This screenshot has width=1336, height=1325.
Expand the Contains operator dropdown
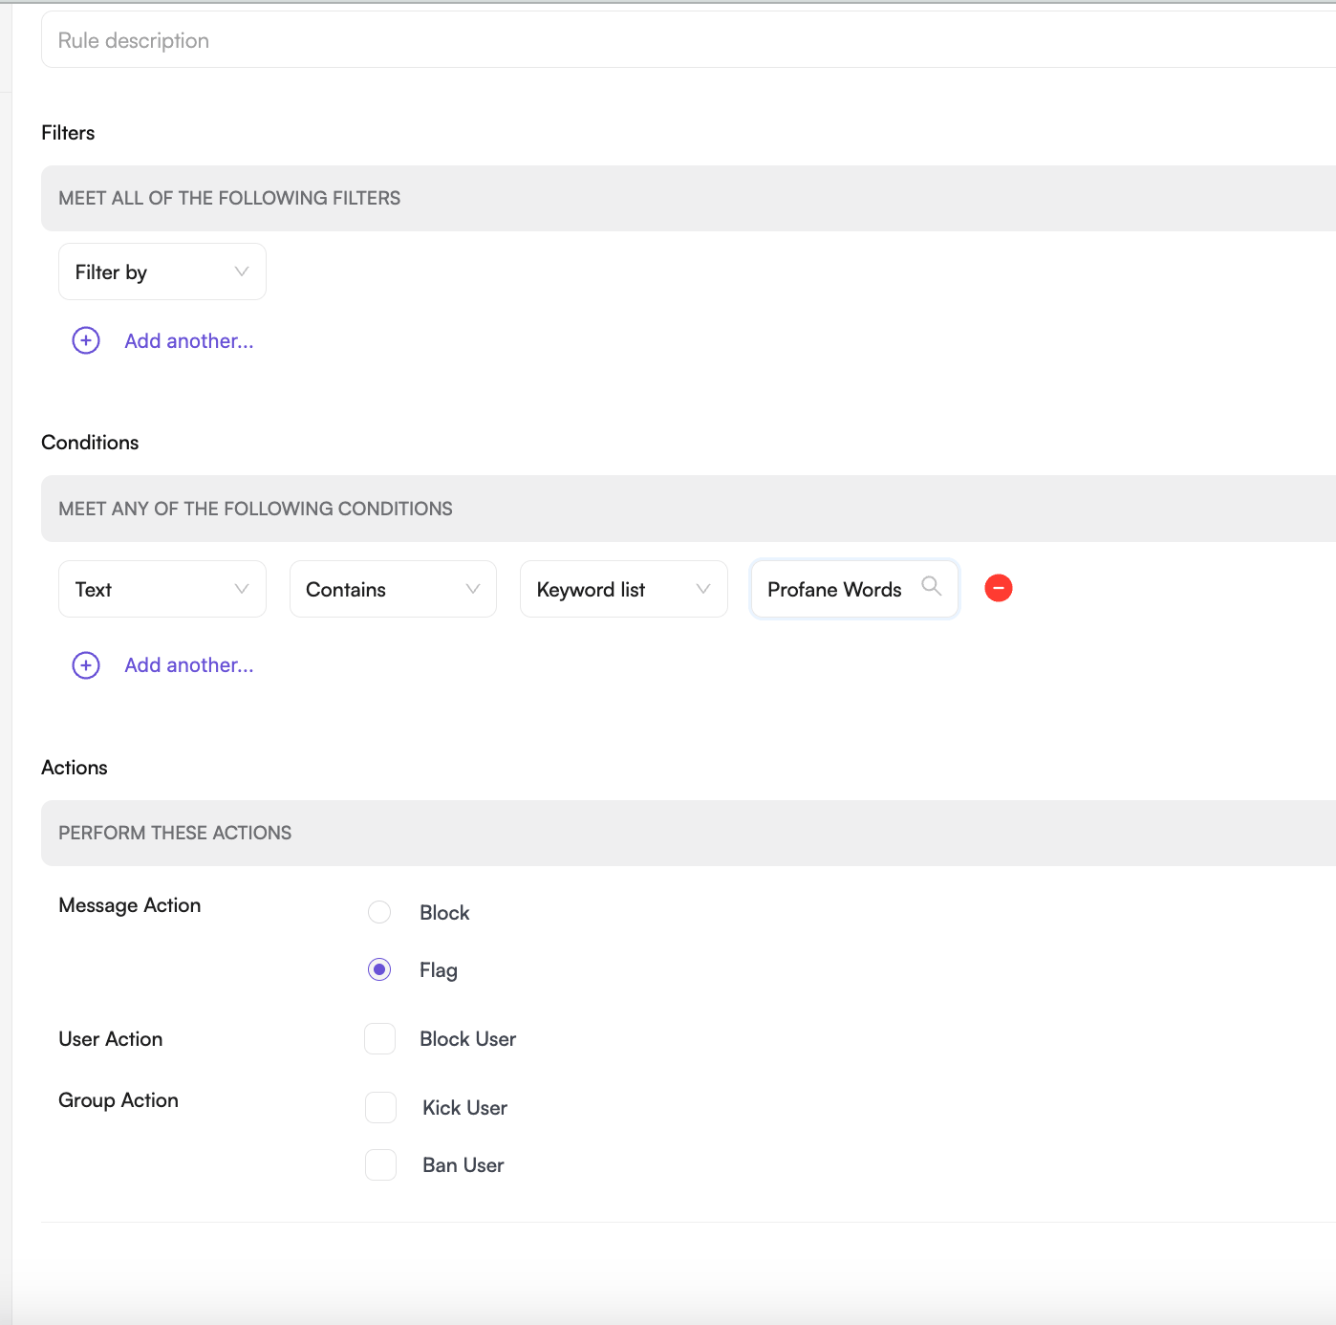[393, 589]
